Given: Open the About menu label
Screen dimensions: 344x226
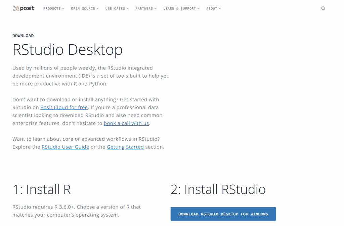Looking at the screenshot, I should click(212, 8).
